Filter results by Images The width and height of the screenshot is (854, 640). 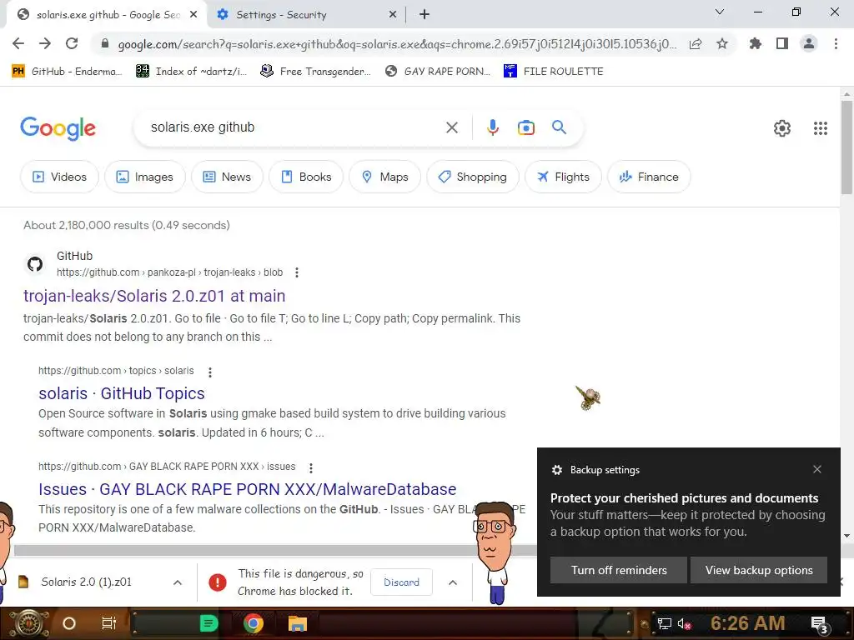(x=145, y=177)
